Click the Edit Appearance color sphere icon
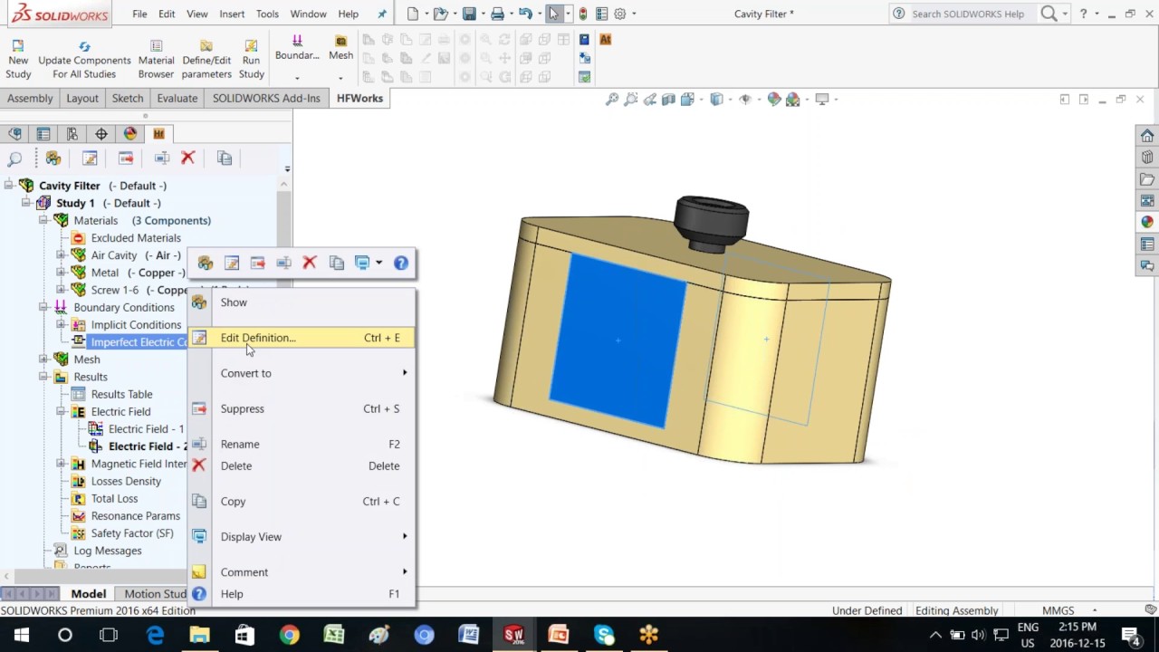1159x652 pixels. point(774,100)
